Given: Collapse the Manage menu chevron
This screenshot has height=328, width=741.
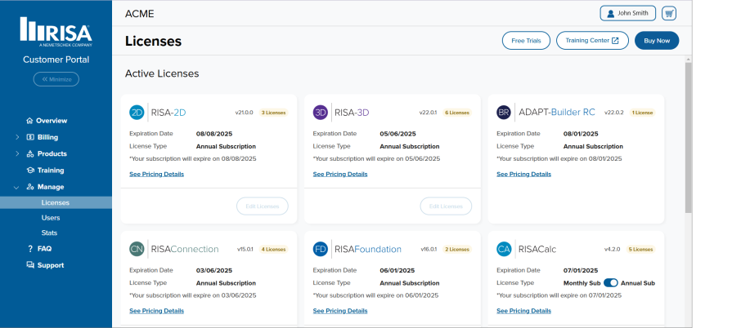Looking at the screenshot, I should 16,187.
